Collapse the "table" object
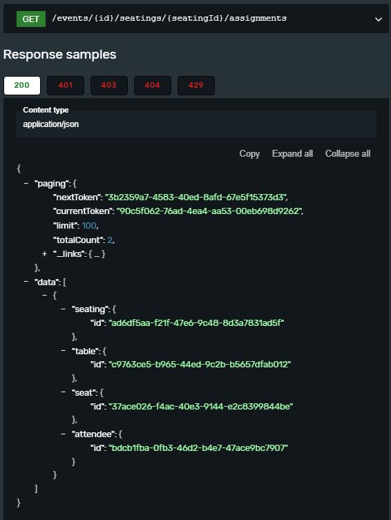Viewport: 391px width, 520px height. click(x=63, y=351)
